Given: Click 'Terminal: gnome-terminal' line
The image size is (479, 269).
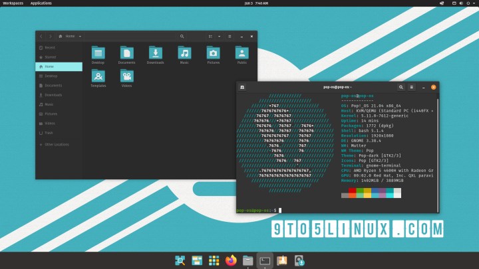Looking at the screenshot, I should (x=371, y=165).
